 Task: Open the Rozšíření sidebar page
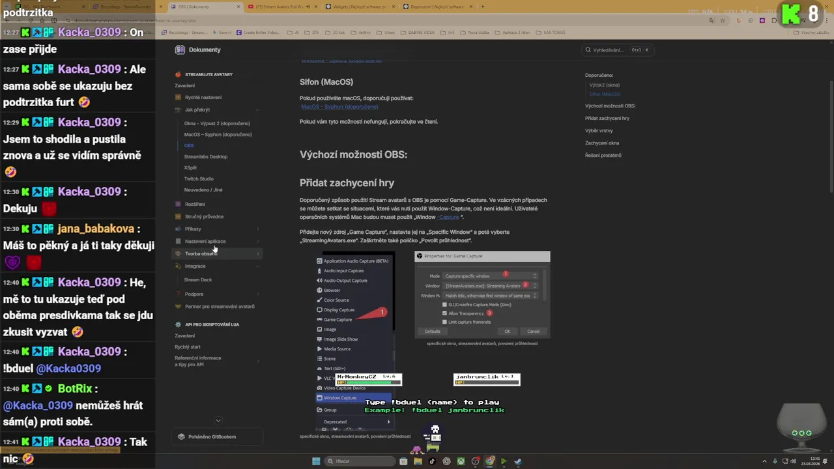(195, 204)
